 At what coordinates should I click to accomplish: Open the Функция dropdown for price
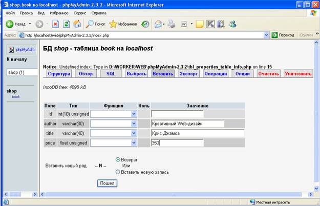tap(134, 142)
